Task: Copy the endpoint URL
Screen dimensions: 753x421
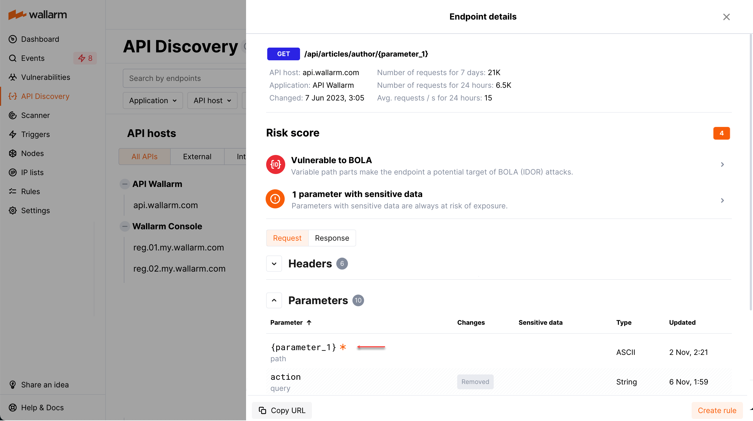Action: click(x=282, y=410)
